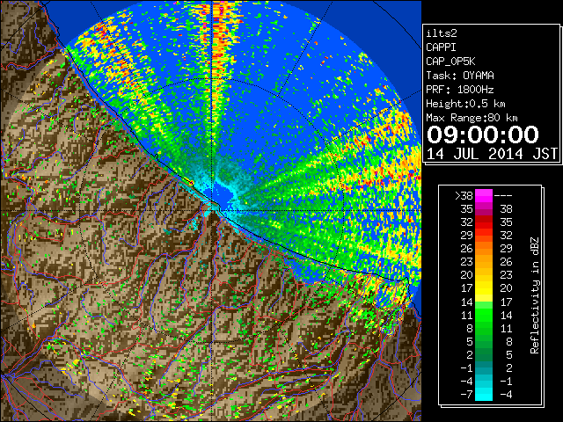Click the 'CAP_OP5K' label

[450, 62]
